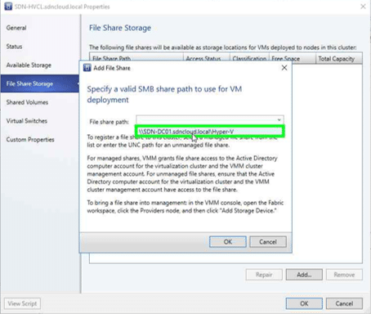The image size is (371, 314).
Task: Sort by the Total Capacity column
Action: pos(339,59)
